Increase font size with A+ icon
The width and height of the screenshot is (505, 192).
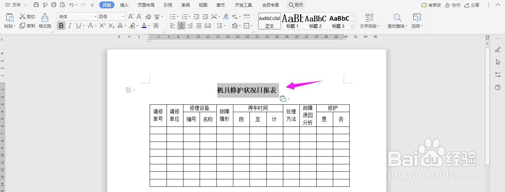click(x=131, y=16)
